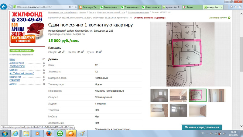Open Недвижимость в Новосибирске breadcrumb link
This screenshot has width=243, height=137.
[x=62, y=12]
